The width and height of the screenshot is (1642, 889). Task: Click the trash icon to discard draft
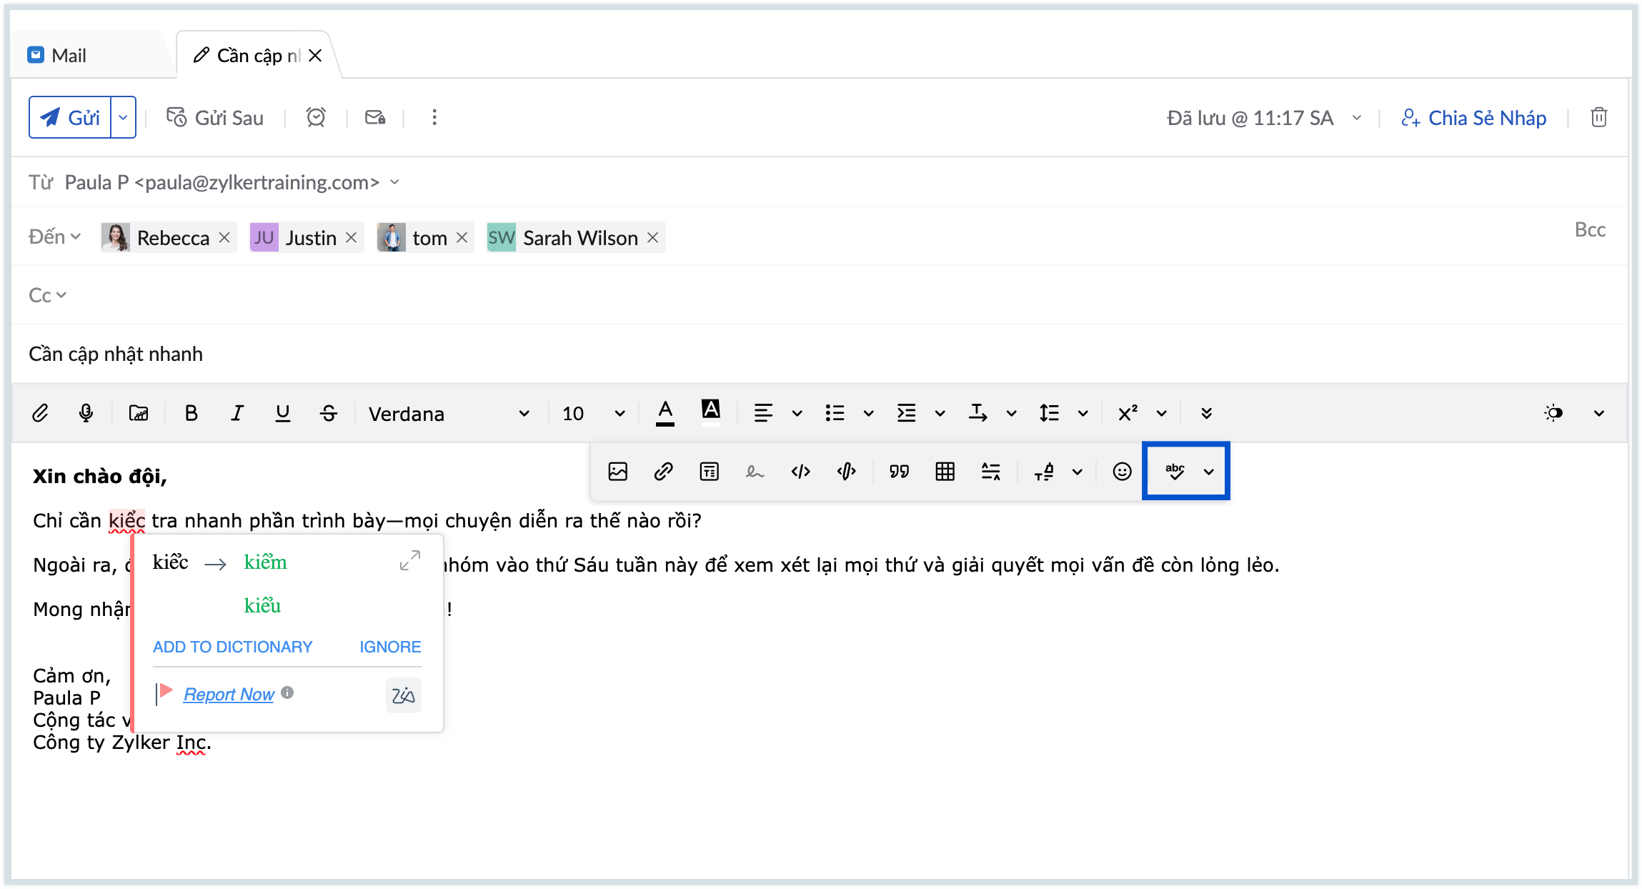1598,117
